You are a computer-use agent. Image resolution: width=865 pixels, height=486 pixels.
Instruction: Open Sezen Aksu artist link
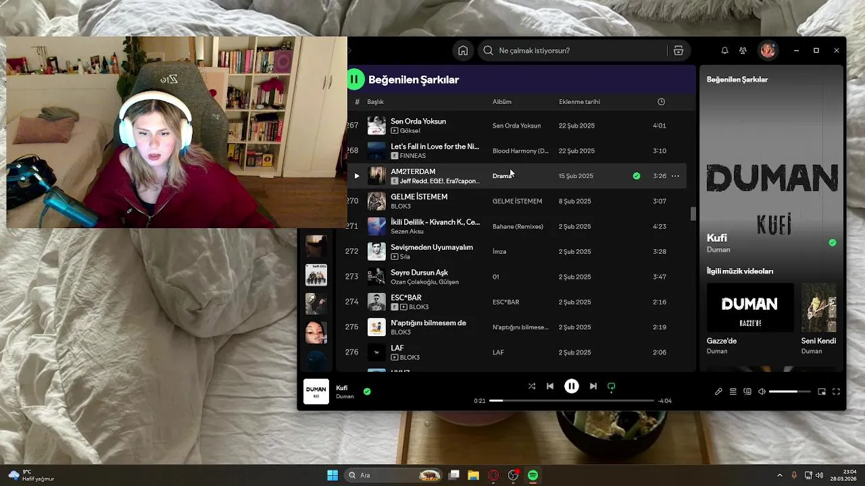click(x=407, y=232)
